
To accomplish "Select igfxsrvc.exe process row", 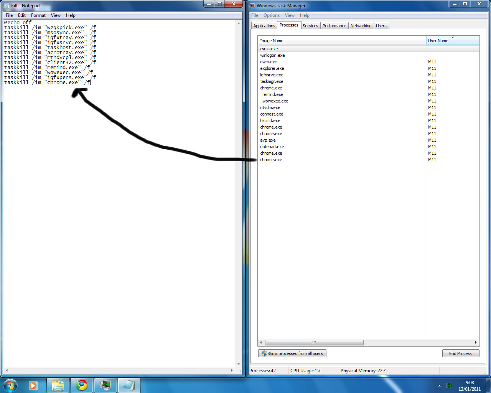I will point(368,75).
